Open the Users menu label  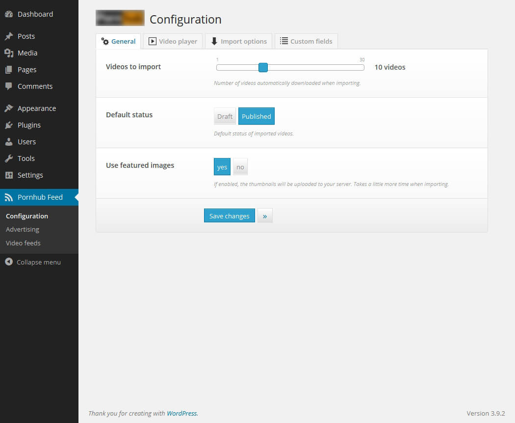coord(26,142)
